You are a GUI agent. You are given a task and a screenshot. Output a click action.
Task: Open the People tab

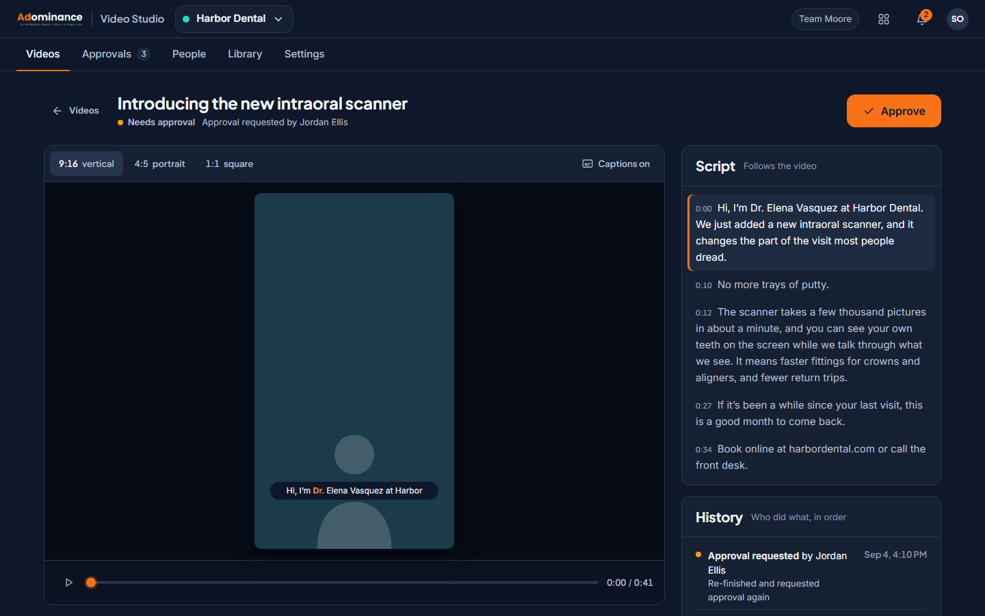click(x=189, y=54)
